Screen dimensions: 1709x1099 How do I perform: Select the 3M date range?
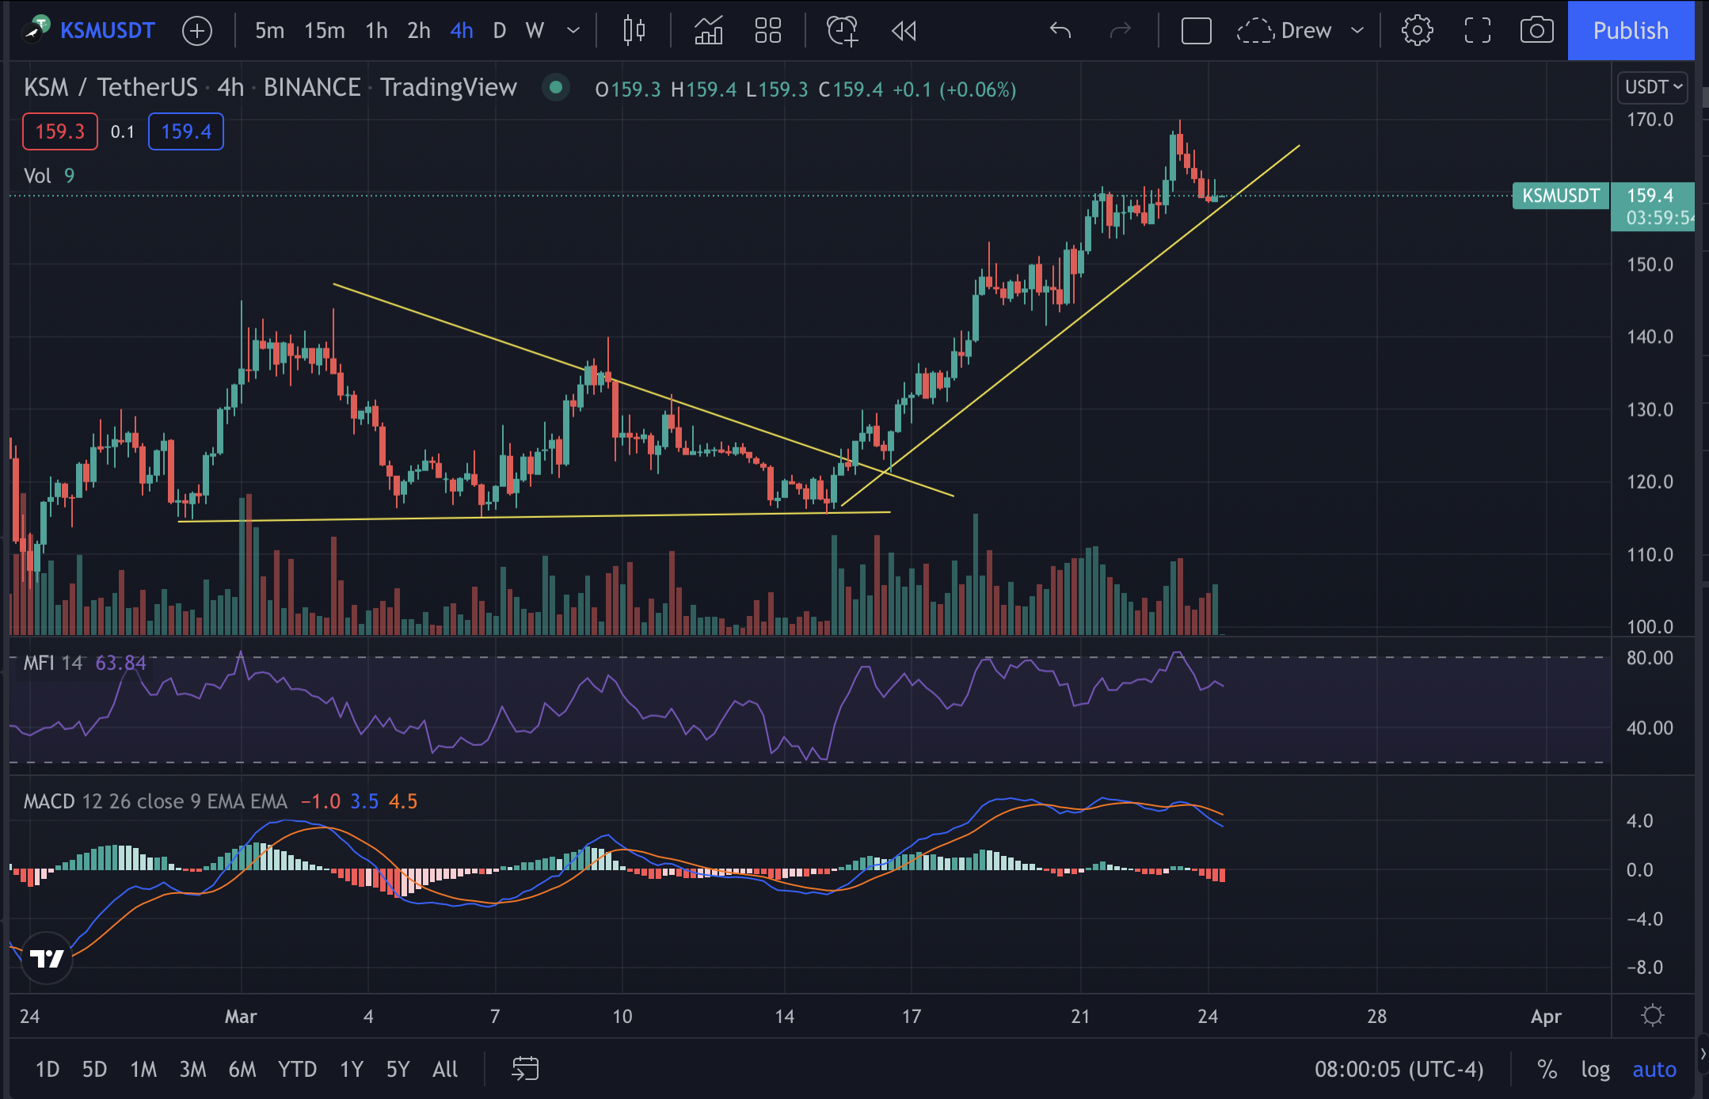[x=192, y=1070]
